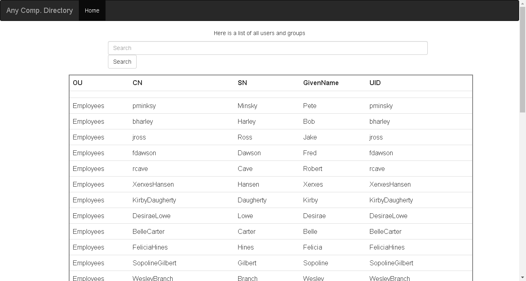Select rcave in the UID column
This screenshot has height=281, width=526.
pos(377,169)
